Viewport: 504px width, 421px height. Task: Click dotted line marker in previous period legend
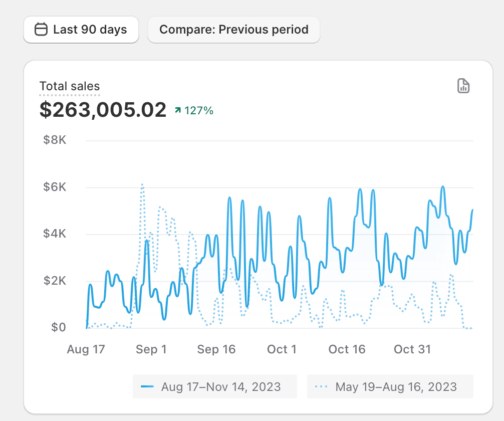[x=322, y=387]
